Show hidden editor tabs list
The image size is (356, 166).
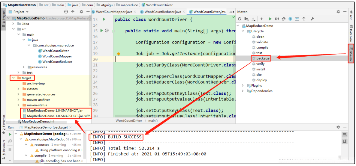(231, 12)
